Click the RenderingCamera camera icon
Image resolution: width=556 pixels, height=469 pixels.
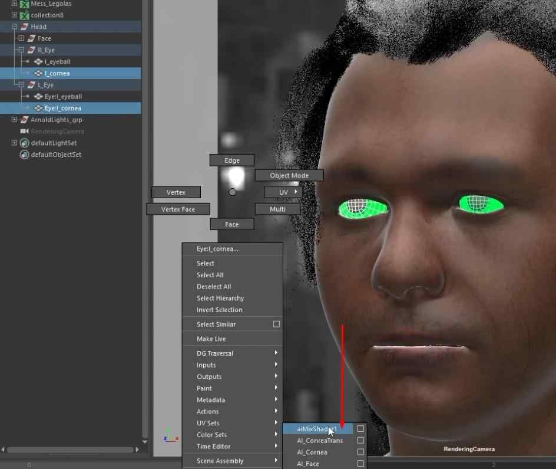click(x=24, y=132)
